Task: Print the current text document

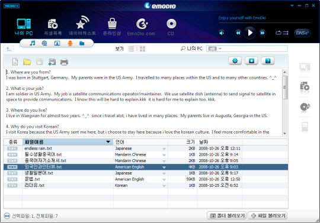Action: [64, 62]
